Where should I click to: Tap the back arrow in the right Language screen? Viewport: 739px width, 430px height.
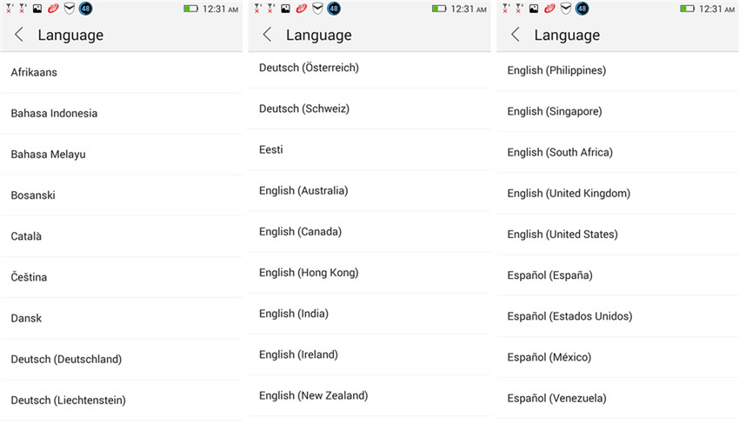(516, 35)
